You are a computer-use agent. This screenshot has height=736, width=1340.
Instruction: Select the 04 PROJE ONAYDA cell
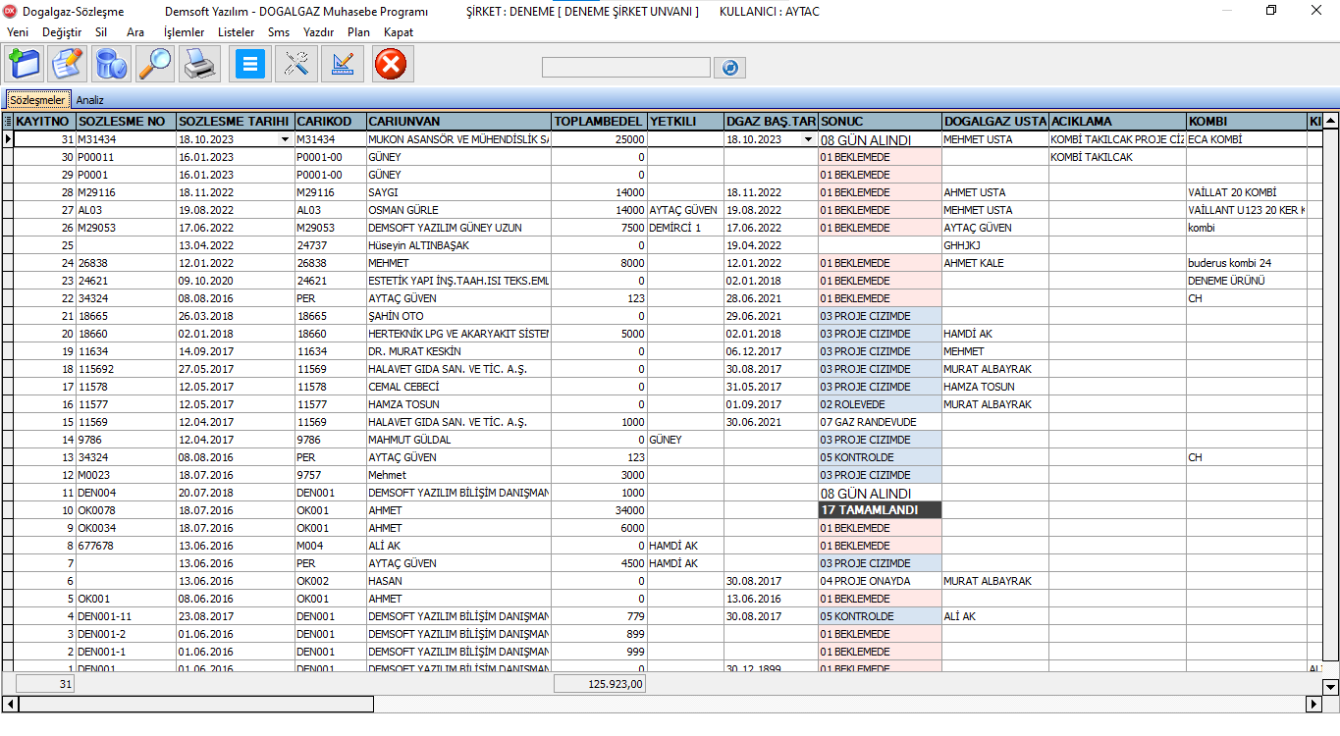880,581
